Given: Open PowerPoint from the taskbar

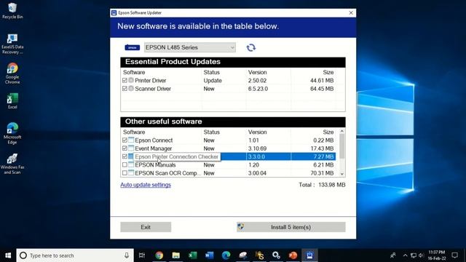Looking at the screenshot, I should pos(293,255).
